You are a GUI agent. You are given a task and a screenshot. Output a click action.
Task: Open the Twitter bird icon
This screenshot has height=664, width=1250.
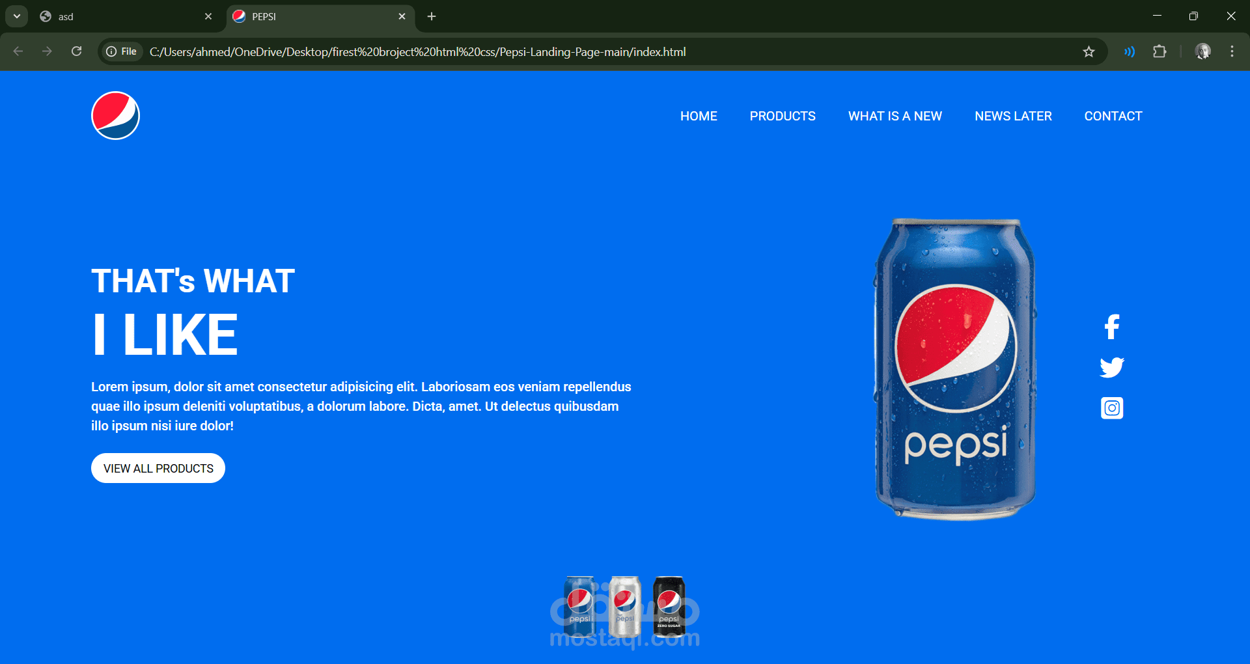pos(1112,367)
